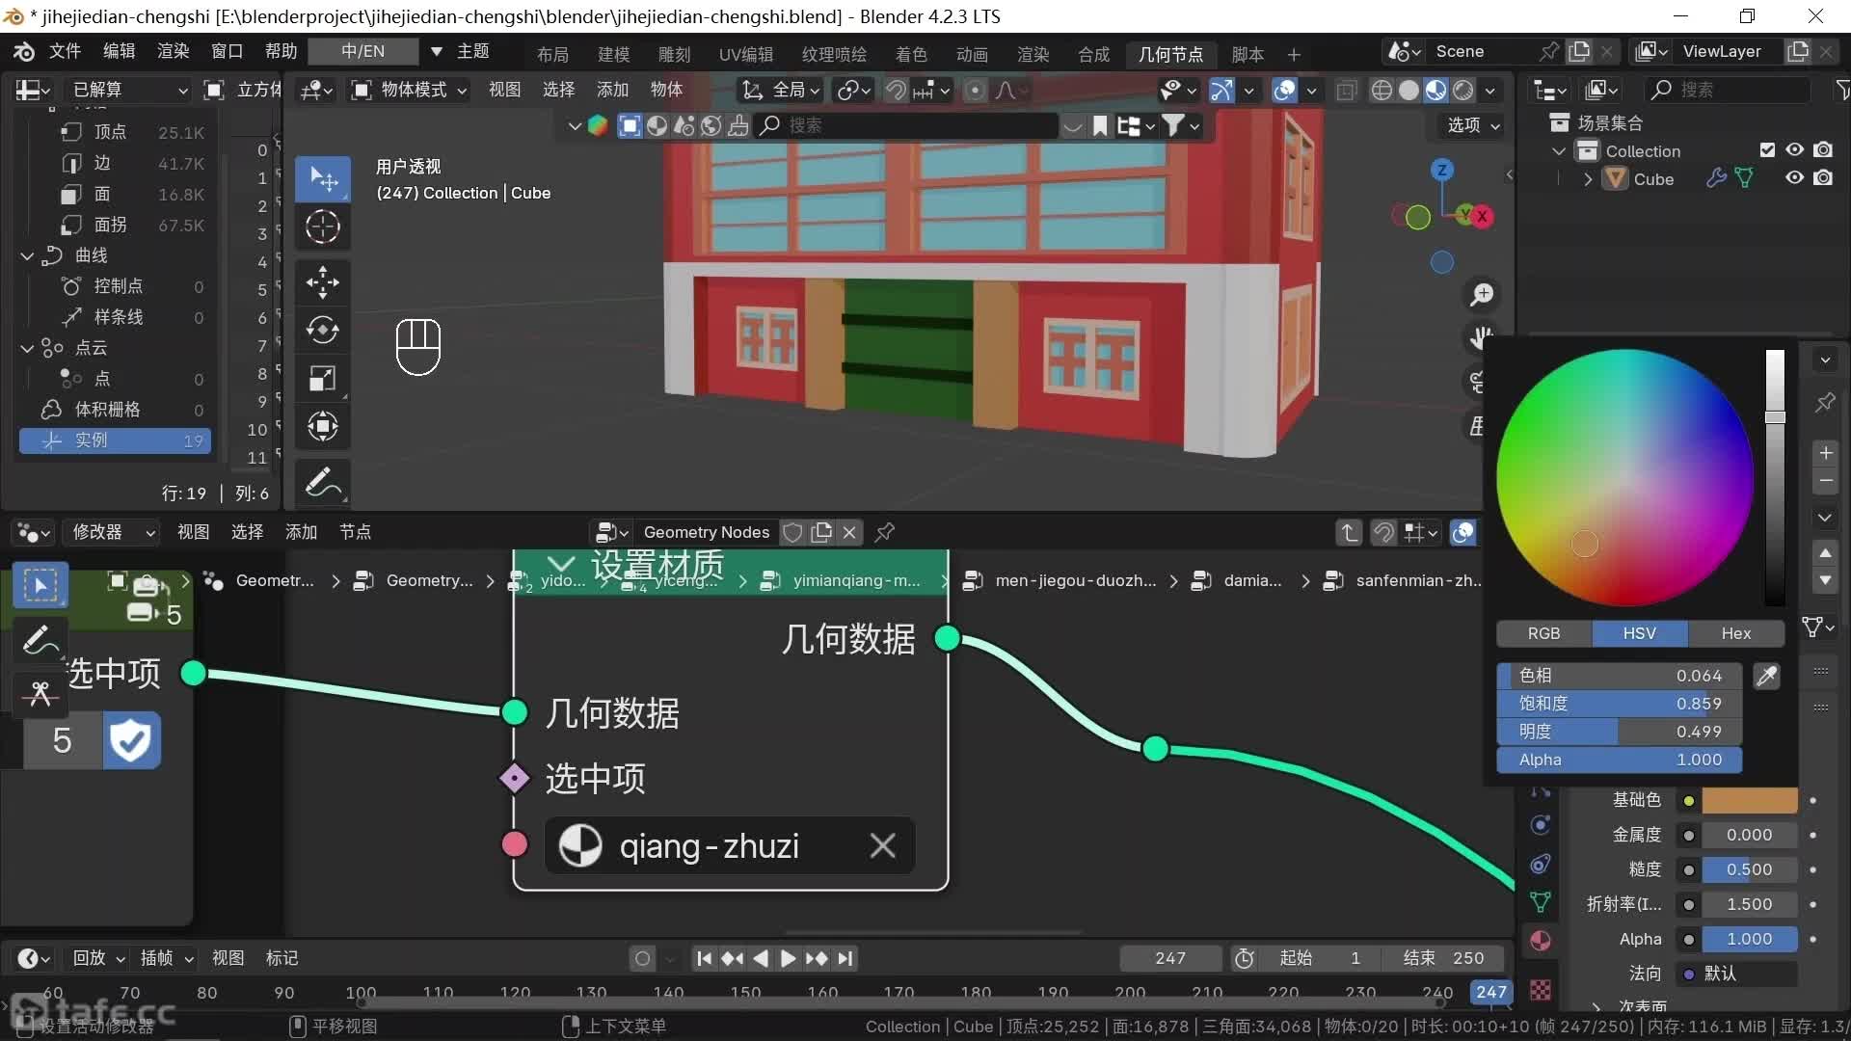Viewport: 1851px width, 1041px height.
Task: Activate the Annotate tool in viewport
Action: click(322, 483)
